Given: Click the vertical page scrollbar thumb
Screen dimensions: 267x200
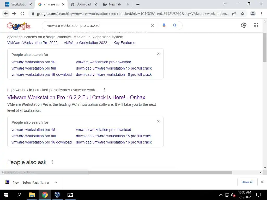Looking at the screenshot, I should click(265, 47).
